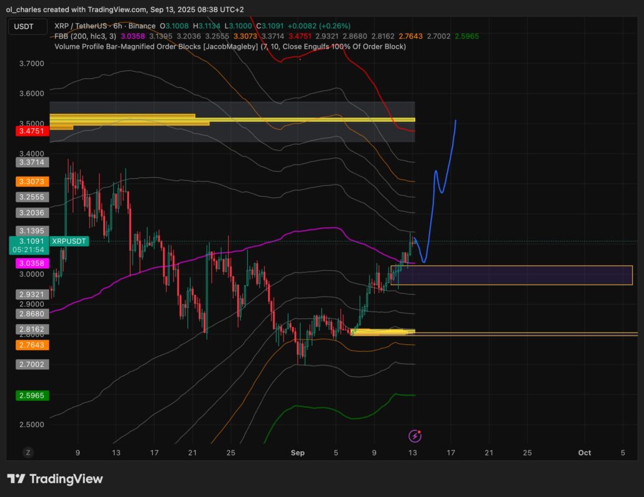Open the purple lightning event marker above the axis
This screenshot has width=644, height=497.
click(415, 434)
